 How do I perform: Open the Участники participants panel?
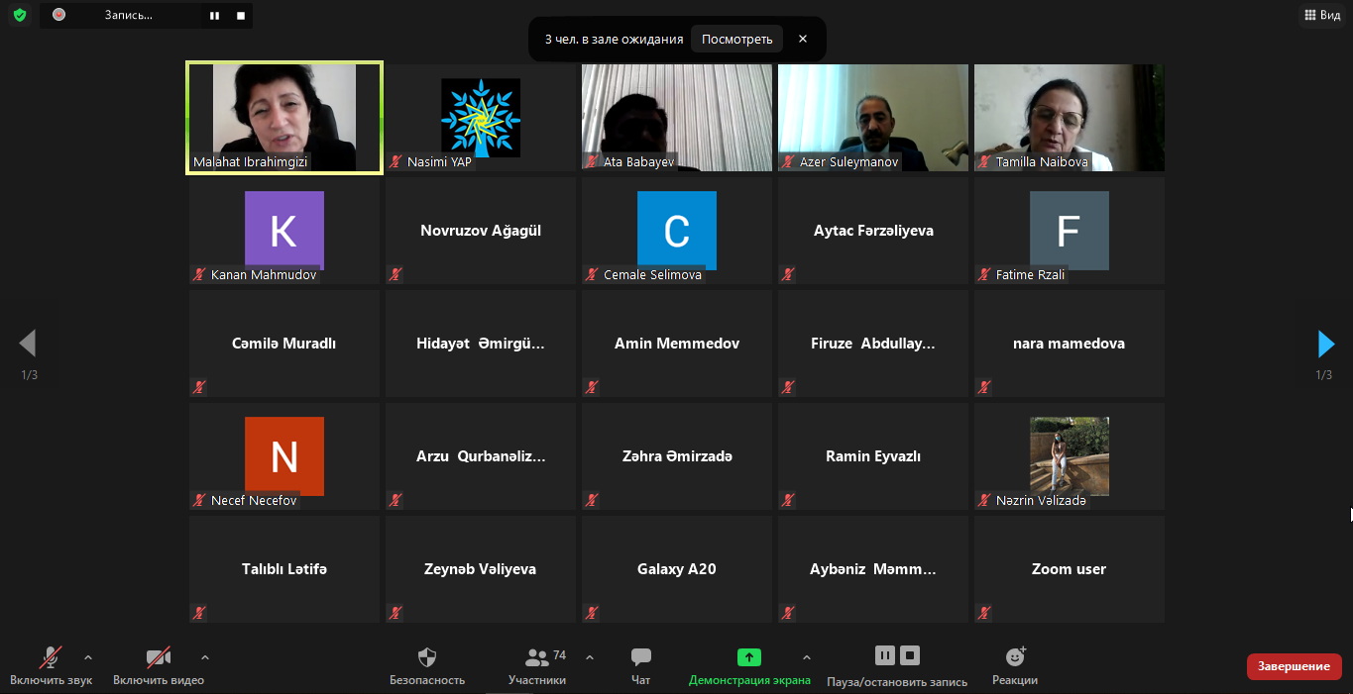(x=537, y=666)
